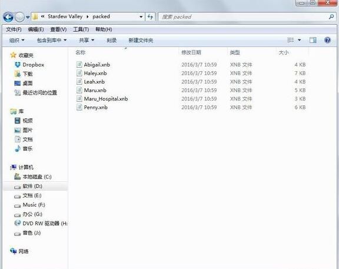Select the Maru_Hospital.xnb file name
Viewport: 339px width, 269px height.
pyautogui.click(x=106, y=99)
